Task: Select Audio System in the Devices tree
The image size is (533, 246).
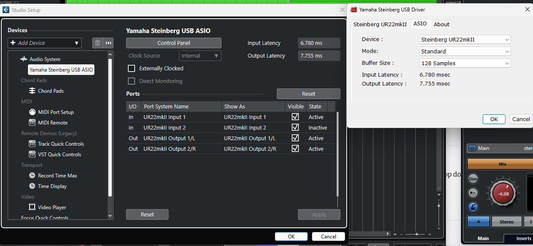Action: pyautogui.click(x=44, y=59)
